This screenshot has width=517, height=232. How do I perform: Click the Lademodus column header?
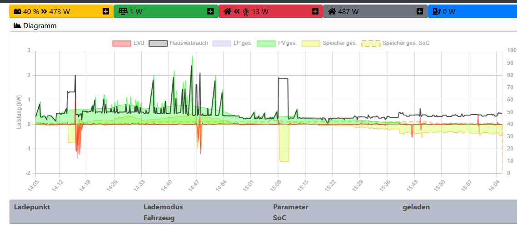[163, 207]
